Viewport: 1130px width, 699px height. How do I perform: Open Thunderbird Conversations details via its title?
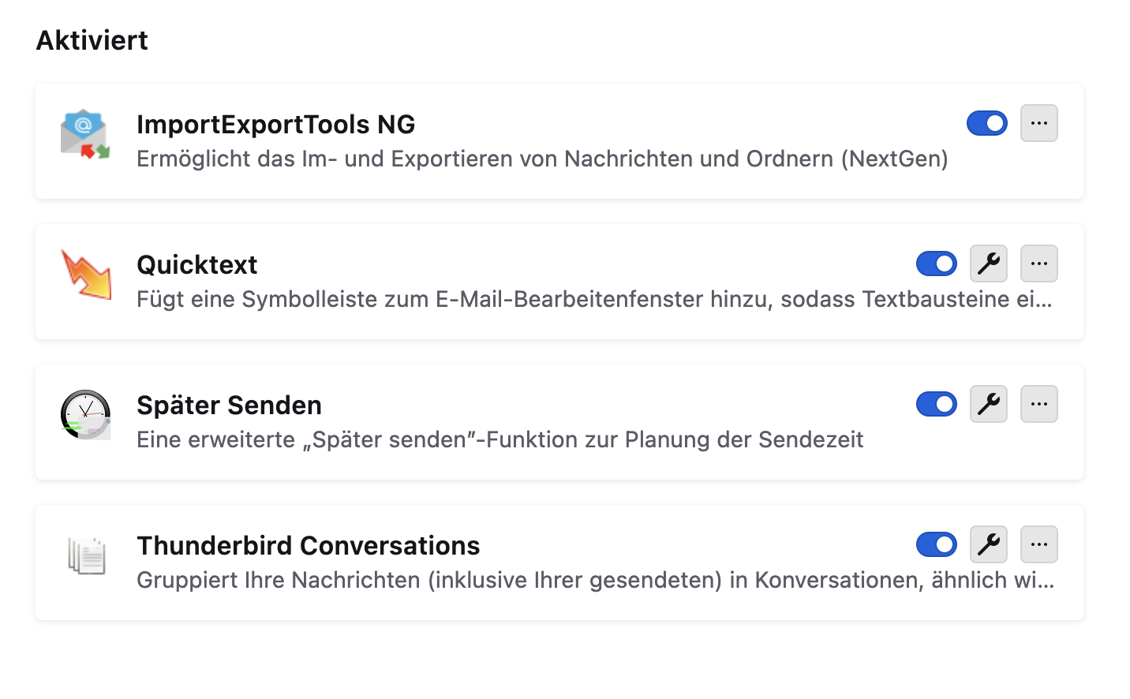click(x=308, y=546)
